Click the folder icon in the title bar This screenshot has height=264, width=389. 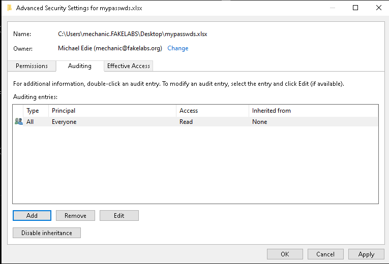9,8
